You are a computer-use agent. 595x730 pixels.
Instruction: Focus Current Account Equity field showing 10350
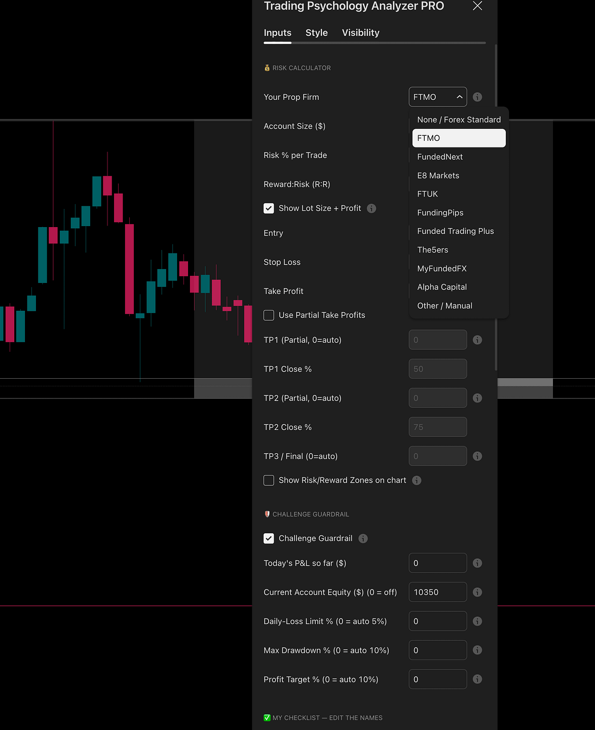click(438, 592)
